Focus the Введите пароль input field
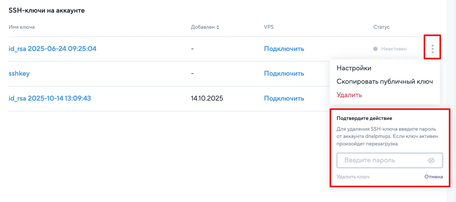The image size is (456, 202). 381,160
